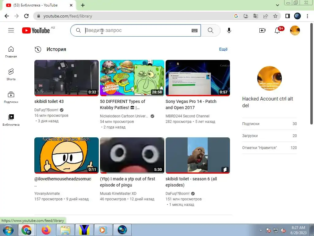The image size is (314, 236).
Task: Click the large Hacked Account profile picture
Action: tap(269, 78)
